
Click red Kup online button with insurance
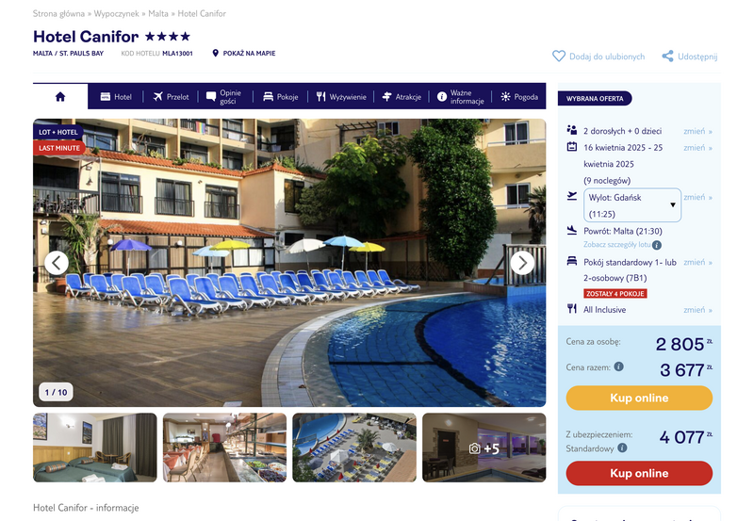point(639,473)
